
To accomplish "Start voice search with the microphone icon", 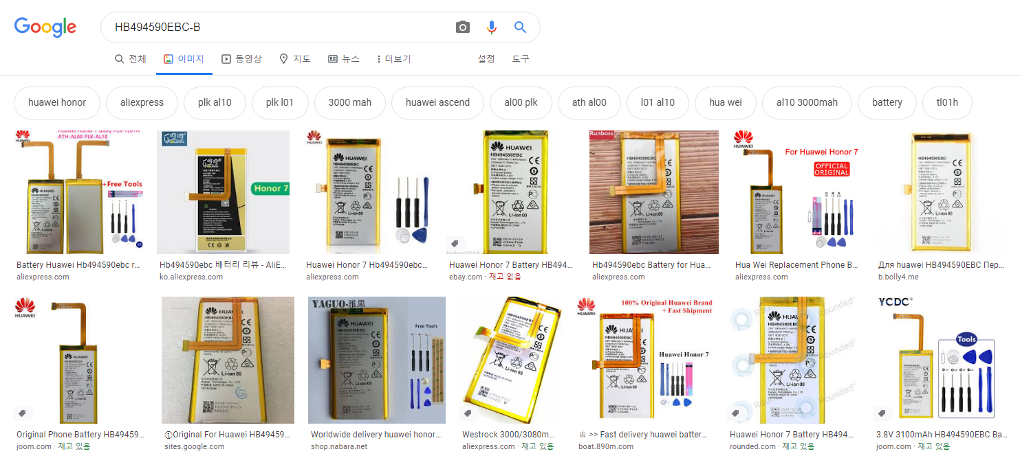I will tap(491, 27).
